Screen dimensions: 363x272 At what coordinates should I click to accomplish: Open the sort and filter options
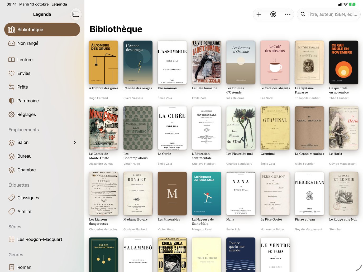(x=273, y=14)
